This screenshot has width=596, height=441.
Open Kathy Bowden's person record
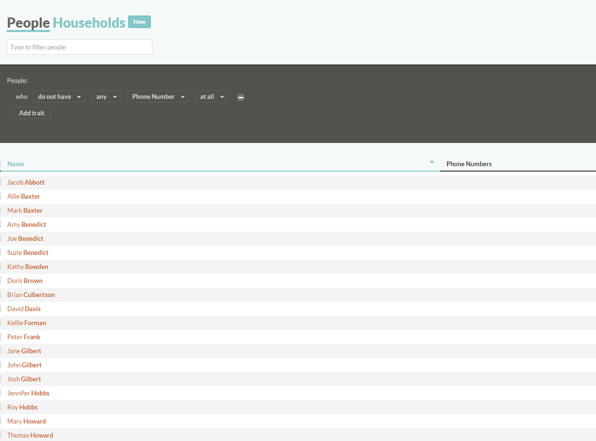pyautogui.click(x=28, y=267)
